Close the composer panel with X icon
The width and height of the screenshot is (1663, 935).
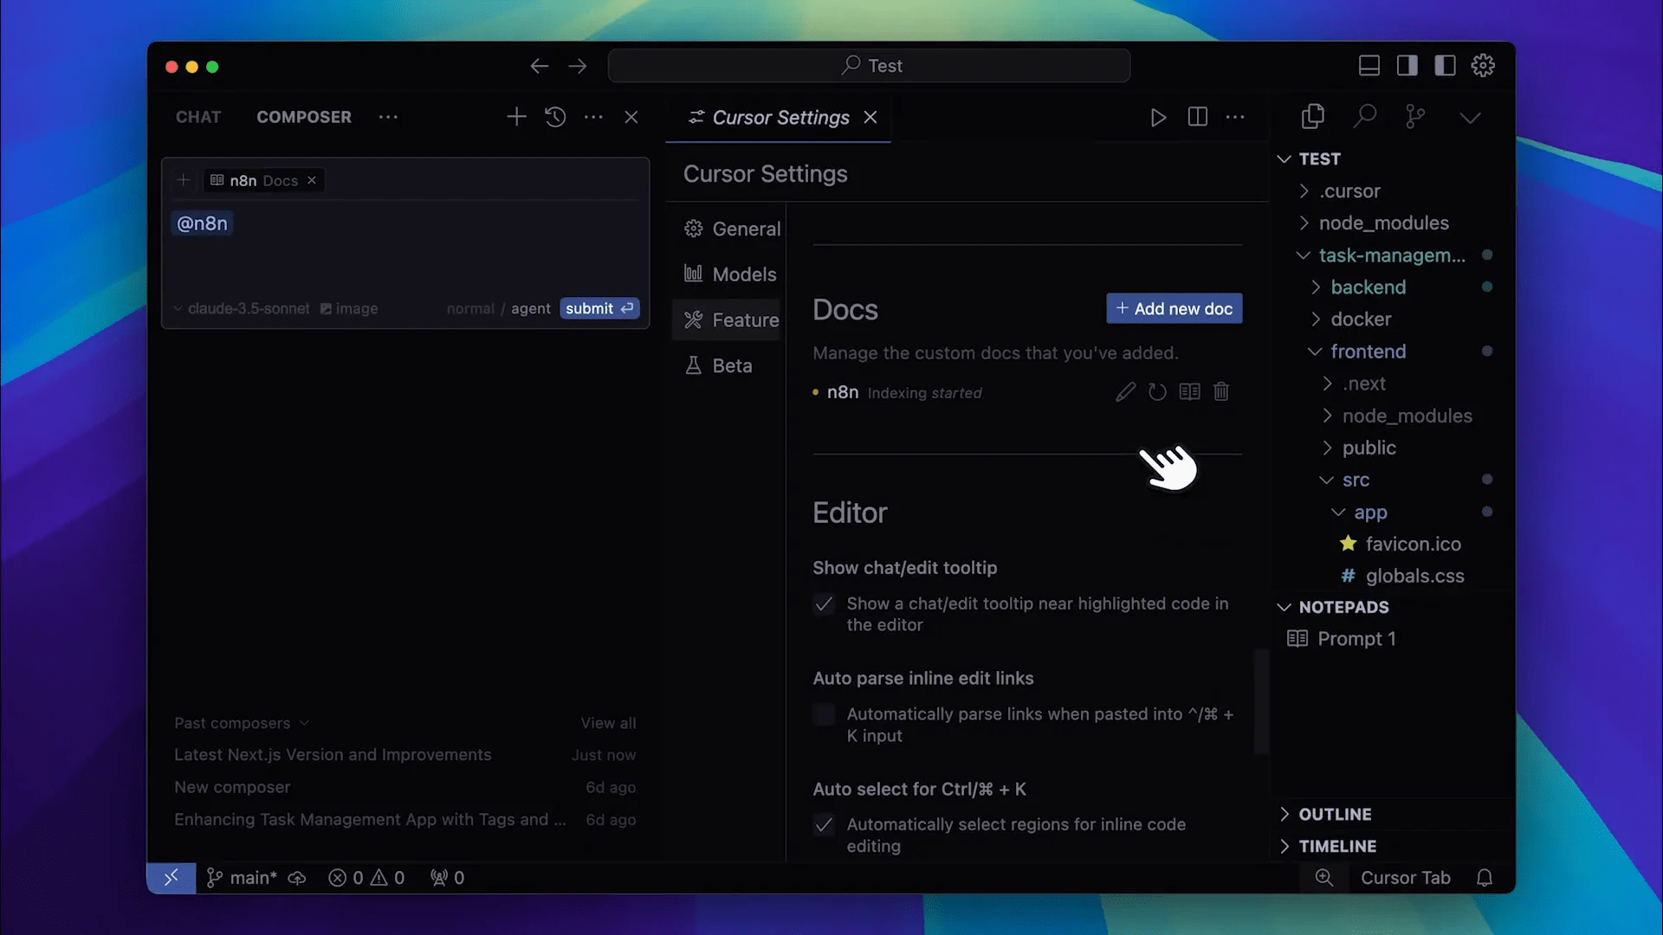[631, 117]
